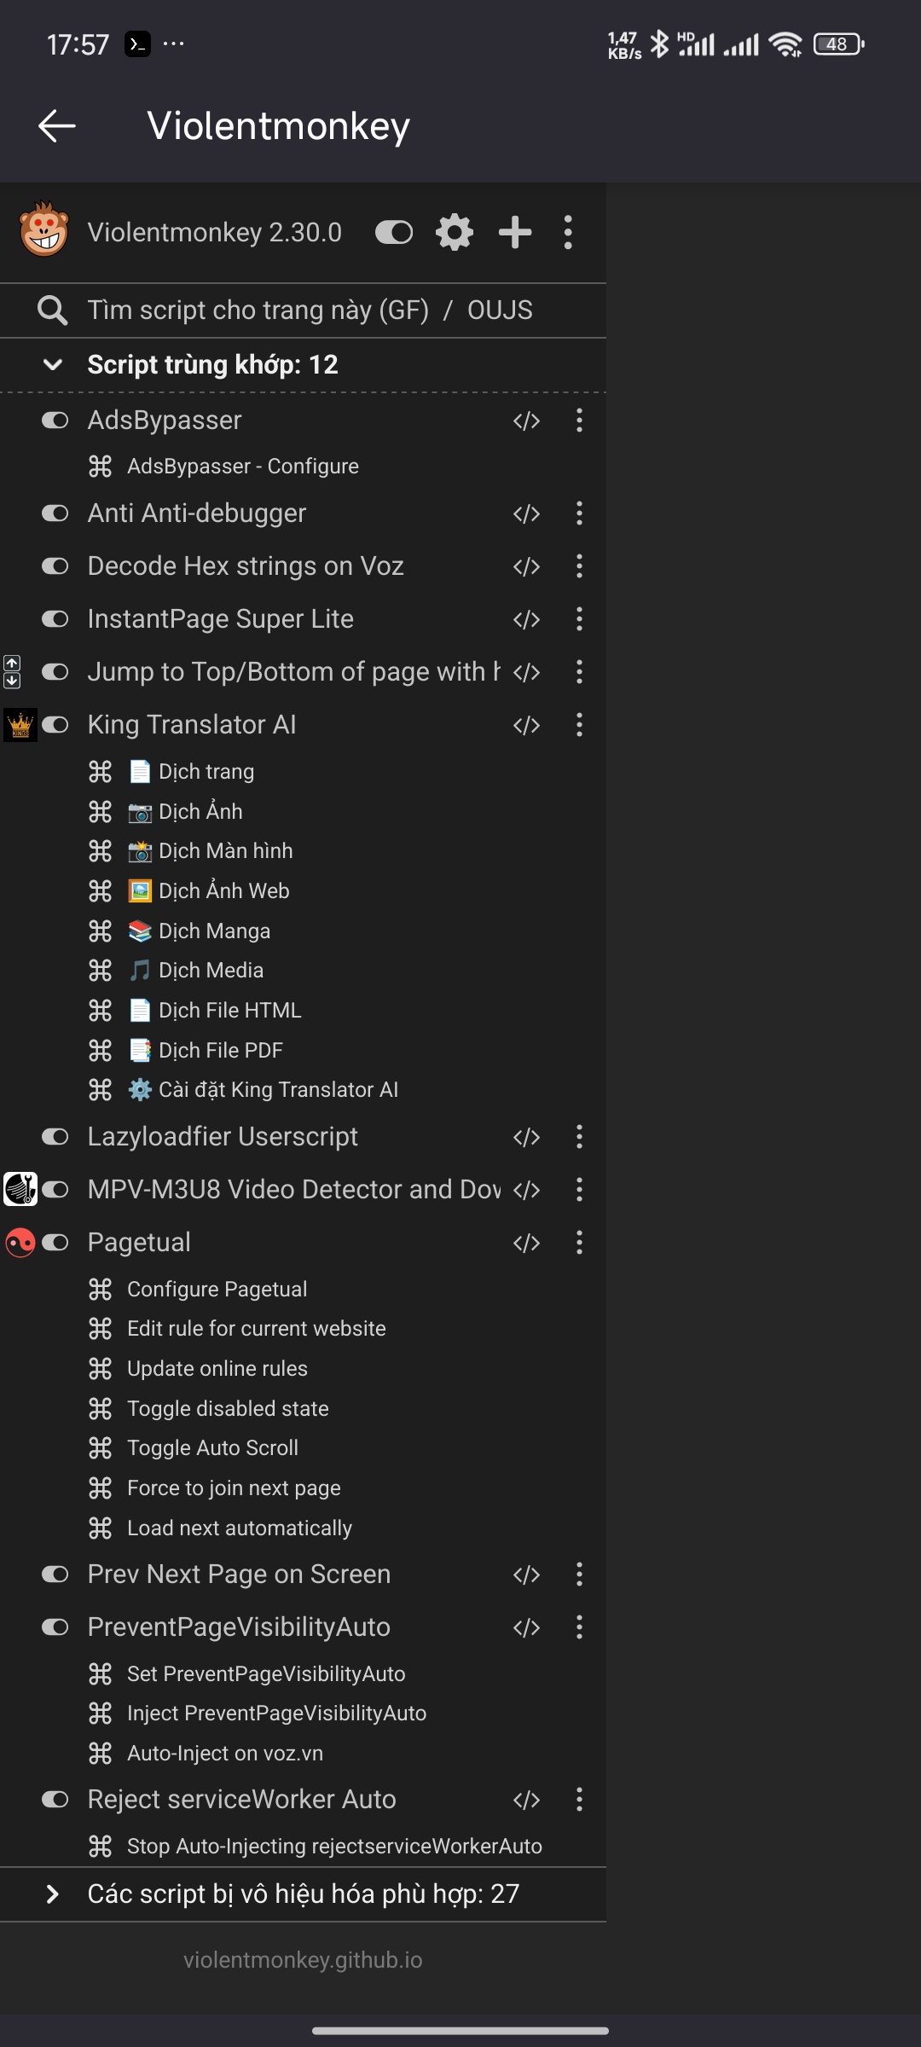Viewport: 921px width, 2047px height.
Task: Open Violentmonkey header three-dot menu
Action: click(568, 232)
